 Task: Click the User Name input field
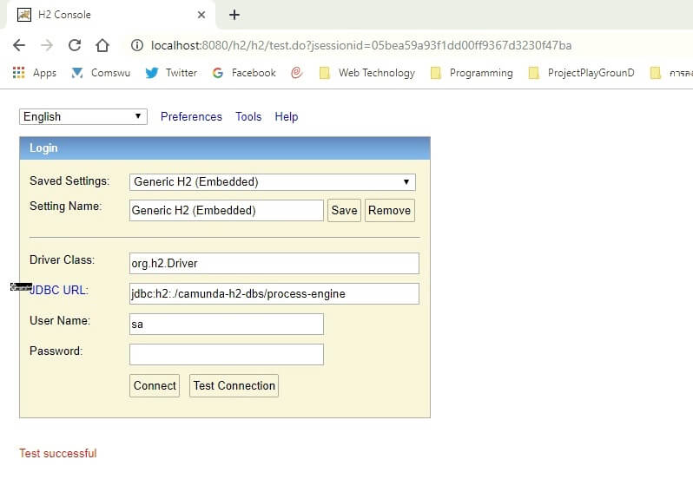tap(227, 324)
